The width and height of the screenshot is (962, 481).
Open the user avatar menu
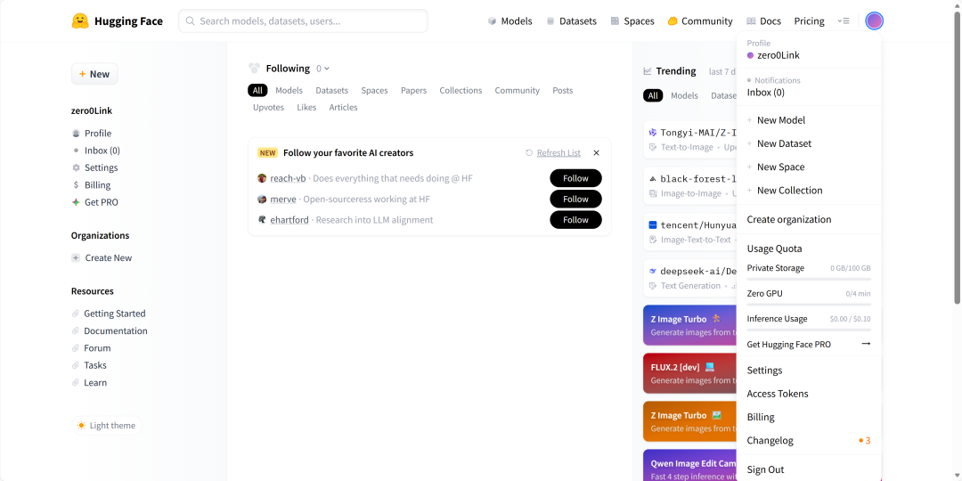click(874, 21)
